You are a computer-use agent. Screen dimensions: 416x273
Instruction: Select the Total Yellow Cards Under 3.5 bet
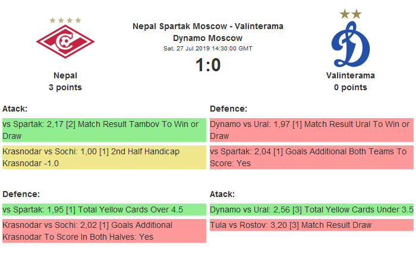[x=312, y=209]
